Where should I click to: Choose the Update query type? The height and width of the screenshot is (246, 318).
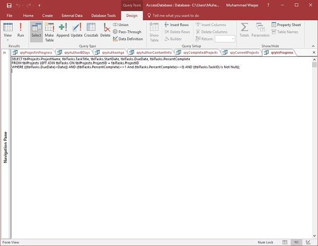(77, 30)
